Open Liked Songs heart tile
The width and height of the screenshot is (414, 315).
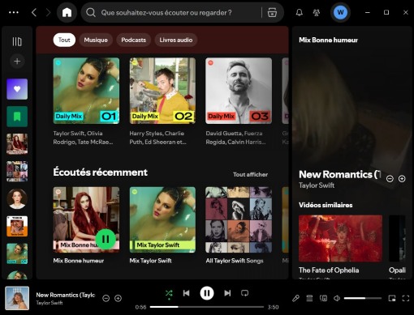pyautogui.click(x=17, y=89)
